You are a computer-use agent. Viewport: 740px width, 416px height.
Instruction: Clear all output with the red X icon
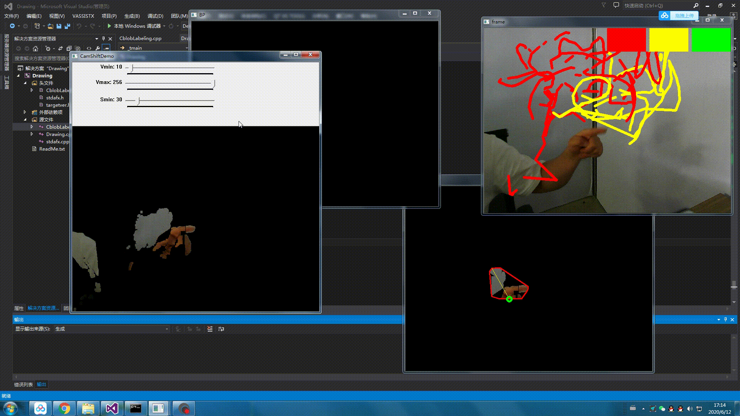[210, 329]
